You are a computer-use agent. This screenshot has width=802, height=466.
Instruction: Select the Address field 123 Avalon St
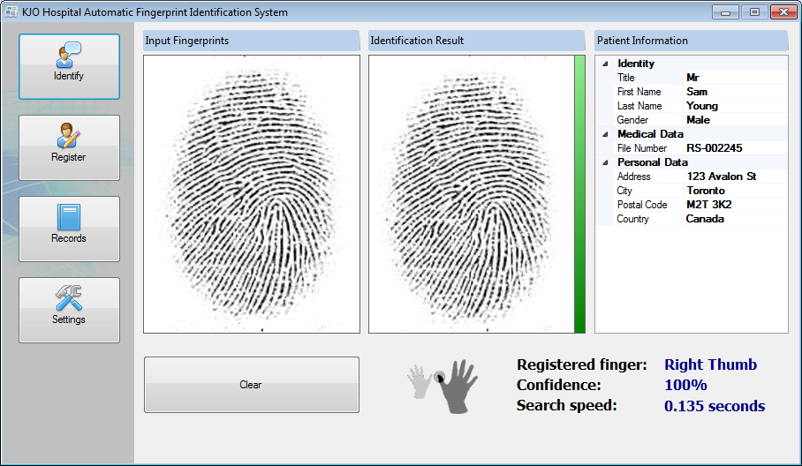coord(721,177)
